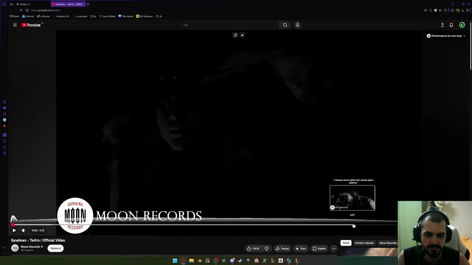472x265 pixels.
Task: Click the Soru ask button
Action: pyautogui.click(x=301, y=248)
